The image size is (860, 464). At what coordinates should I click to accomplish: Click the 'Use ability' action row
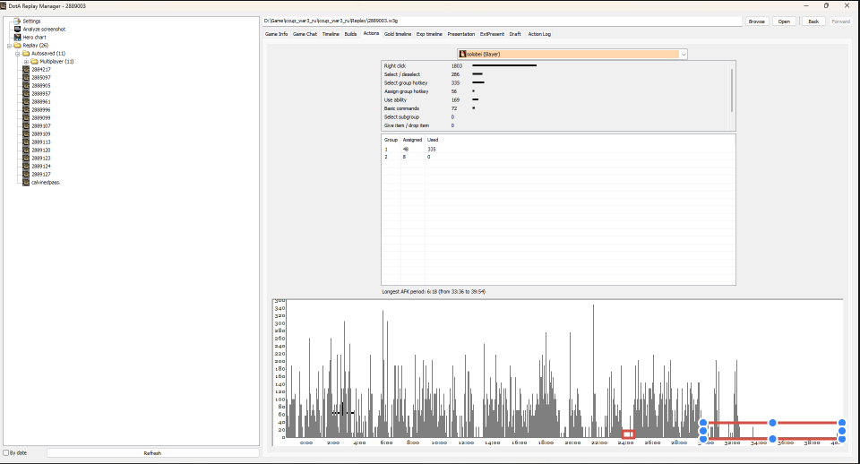(555, 99)
